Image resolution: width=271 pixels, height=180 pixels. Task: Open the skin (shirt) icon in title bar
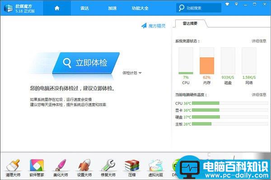(227, 4)
